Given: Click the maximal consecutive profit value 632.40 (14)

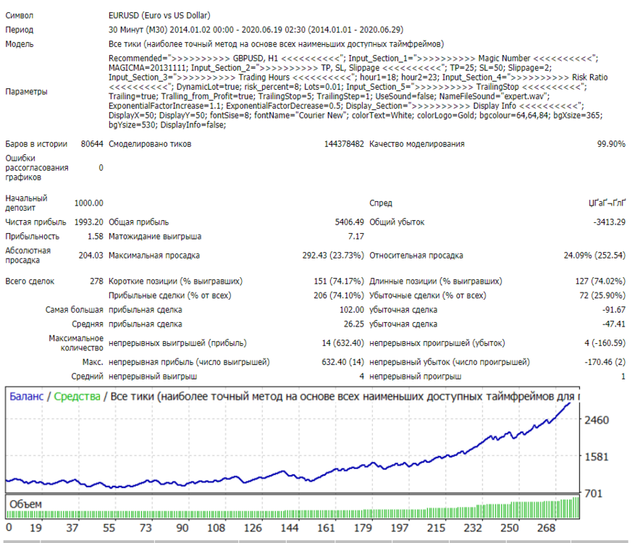Looking at the screenshot, I should [x=342, y=362].
